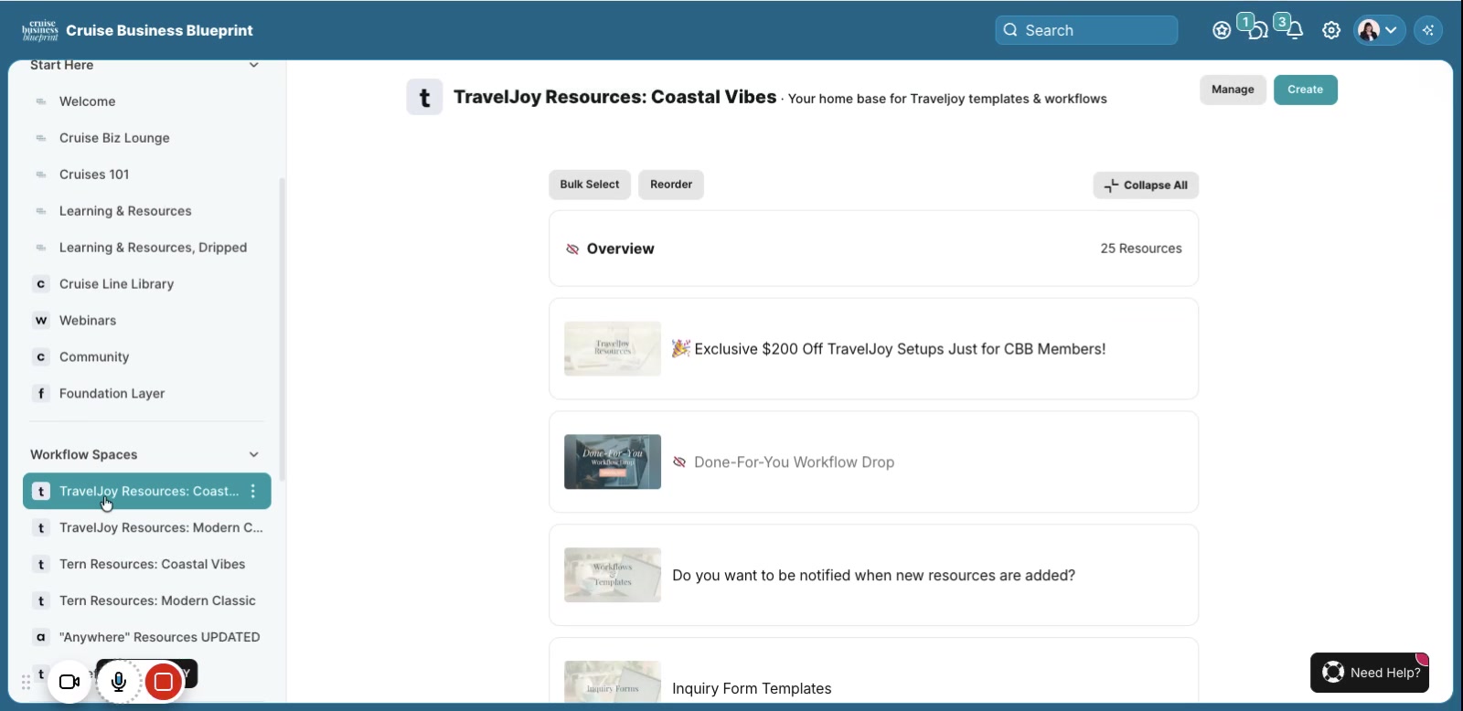Open Tern Resources: Modern Classic space
Viewport: 1463px width, 711px height.
point(157,601)
